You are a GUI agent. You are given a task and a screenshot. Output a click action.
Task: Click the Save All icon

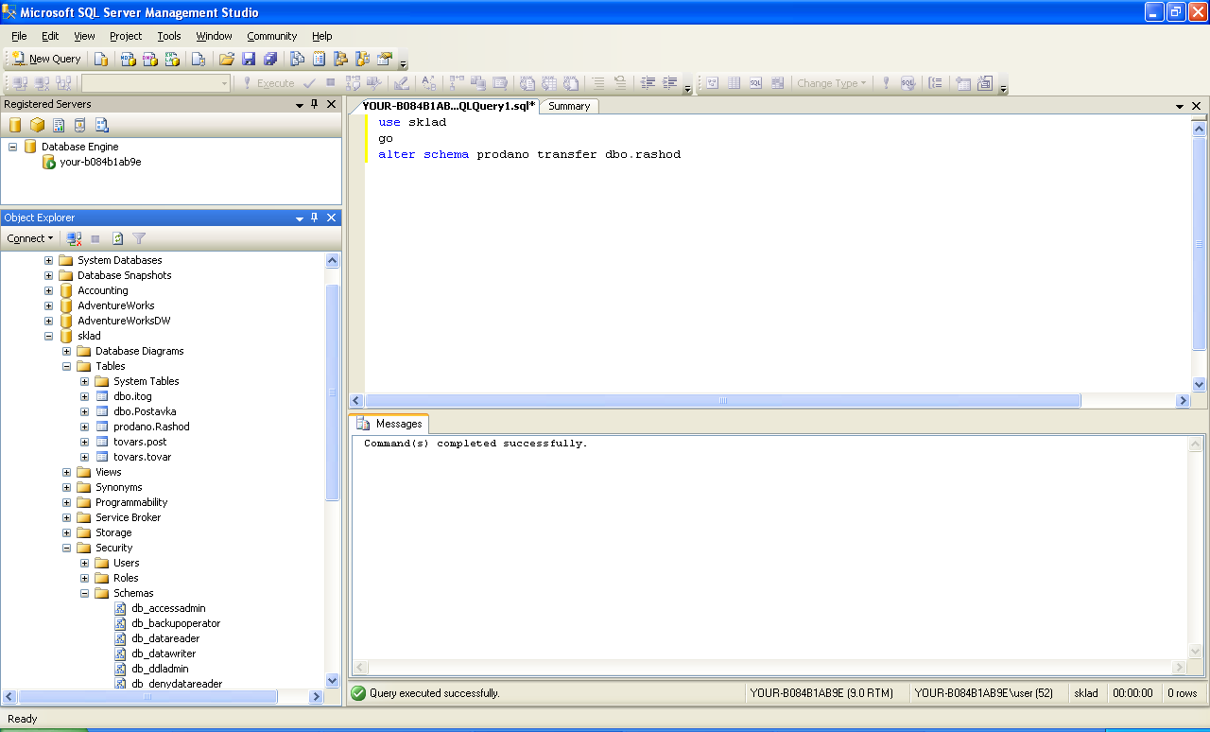[271, 59]
